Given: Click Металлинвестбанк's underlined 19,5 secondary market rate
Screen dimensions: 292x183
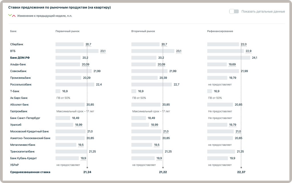Looking at the screenshot, I should pos(157,145).
